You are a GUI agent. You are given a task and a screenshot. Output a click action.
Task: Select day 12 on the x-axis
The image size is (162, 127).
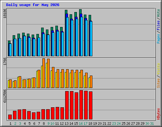62,124
